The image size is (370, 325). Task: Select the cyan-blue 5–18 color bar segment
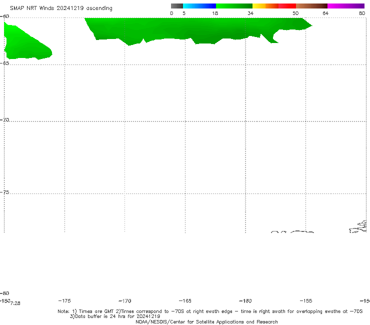[199, 6]
